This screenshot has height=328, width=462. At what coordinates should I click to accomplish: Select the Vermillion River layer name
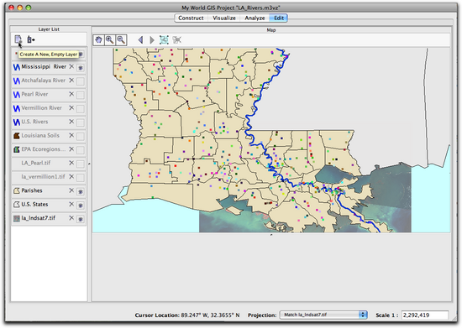(x=41, y=108)
